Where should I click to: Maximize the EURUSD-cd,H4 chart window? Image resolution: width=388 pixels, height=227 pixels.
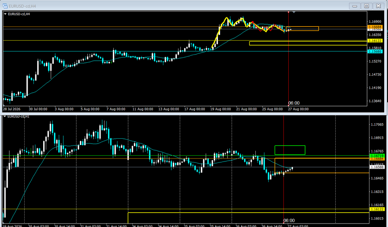point(366,6)
